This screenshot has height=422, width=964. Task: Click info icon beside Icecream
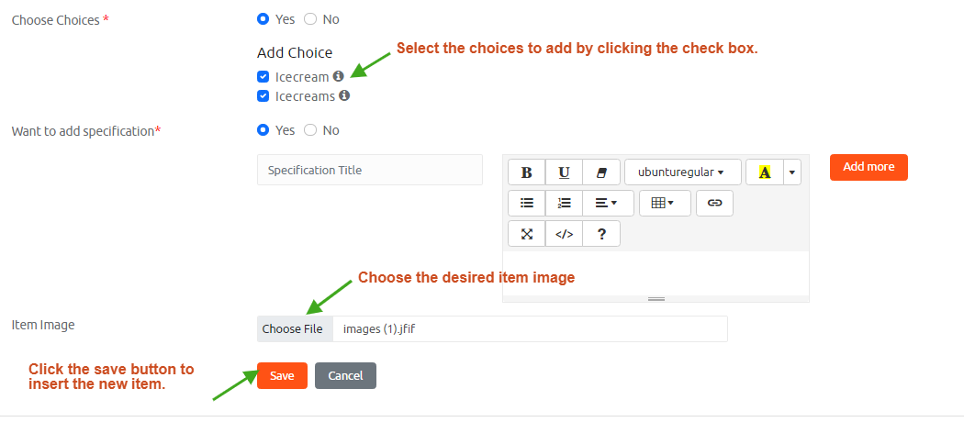click(338, 77)
